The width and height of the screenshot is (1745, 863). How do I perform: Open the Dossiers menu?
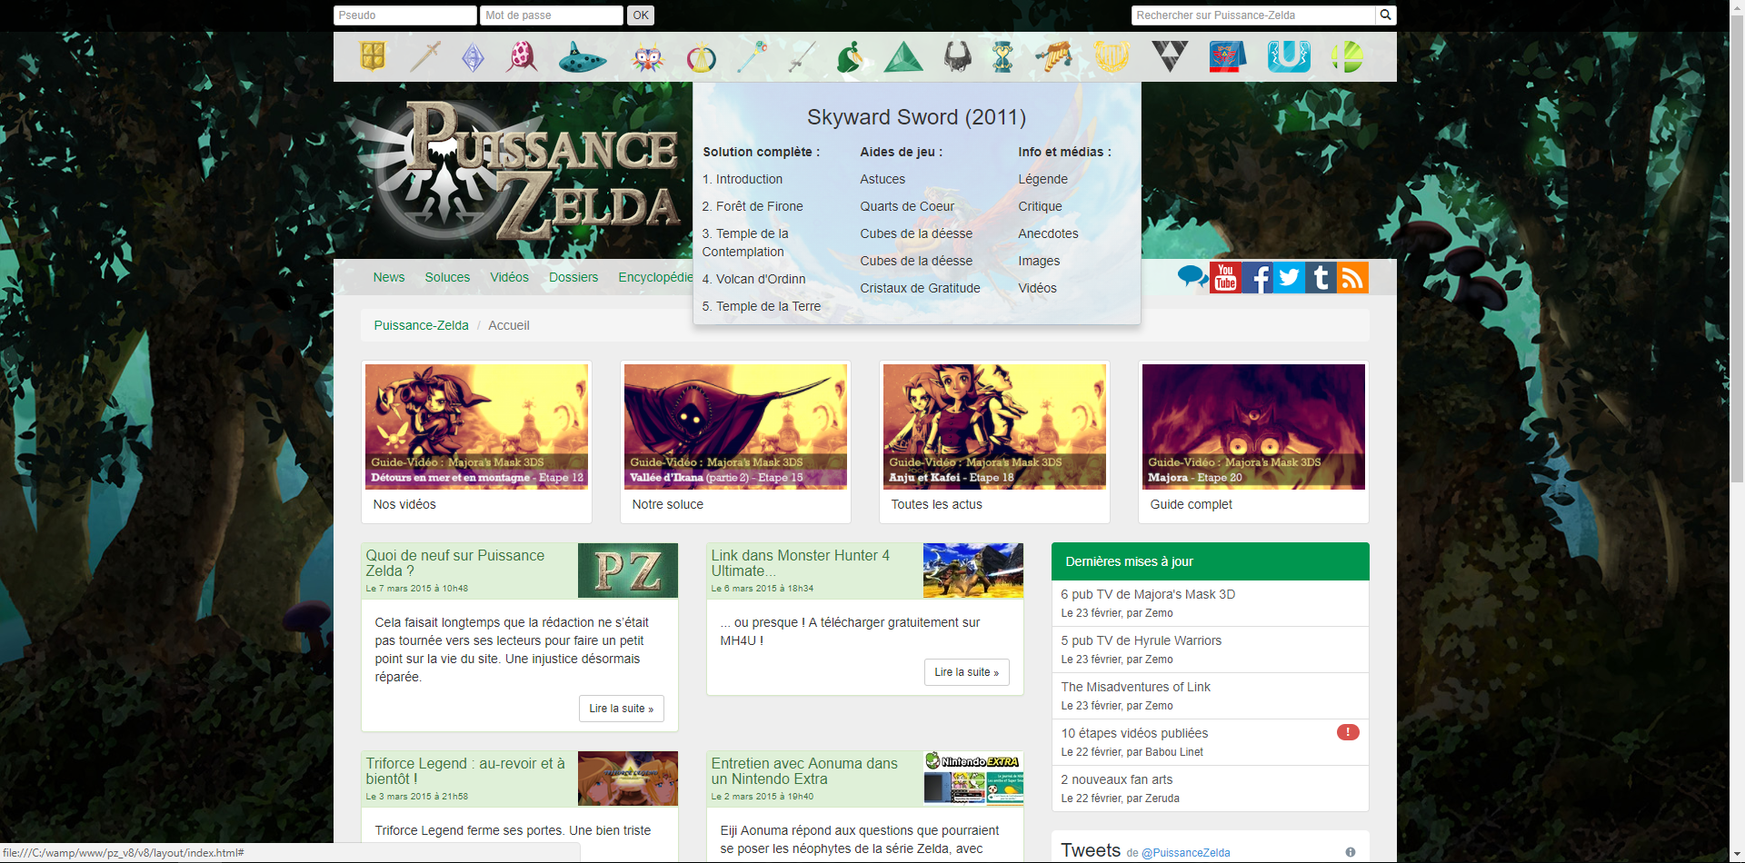(x=573, y=277)
